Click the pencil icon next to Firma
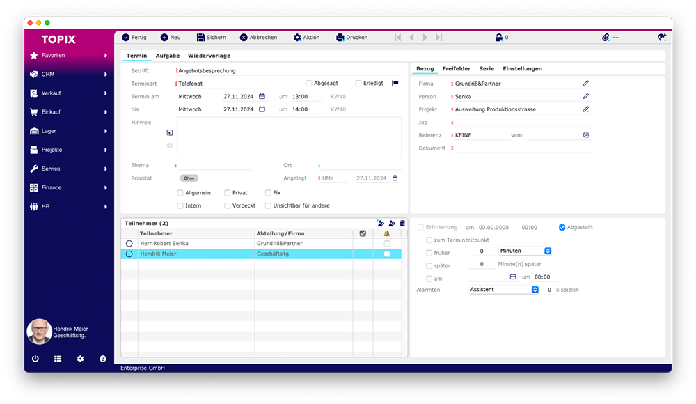This screenshot has width=696, height=404. point(586,84)
